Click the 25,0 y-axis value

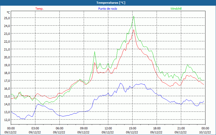pyautogui.click(x=7, y=18)
